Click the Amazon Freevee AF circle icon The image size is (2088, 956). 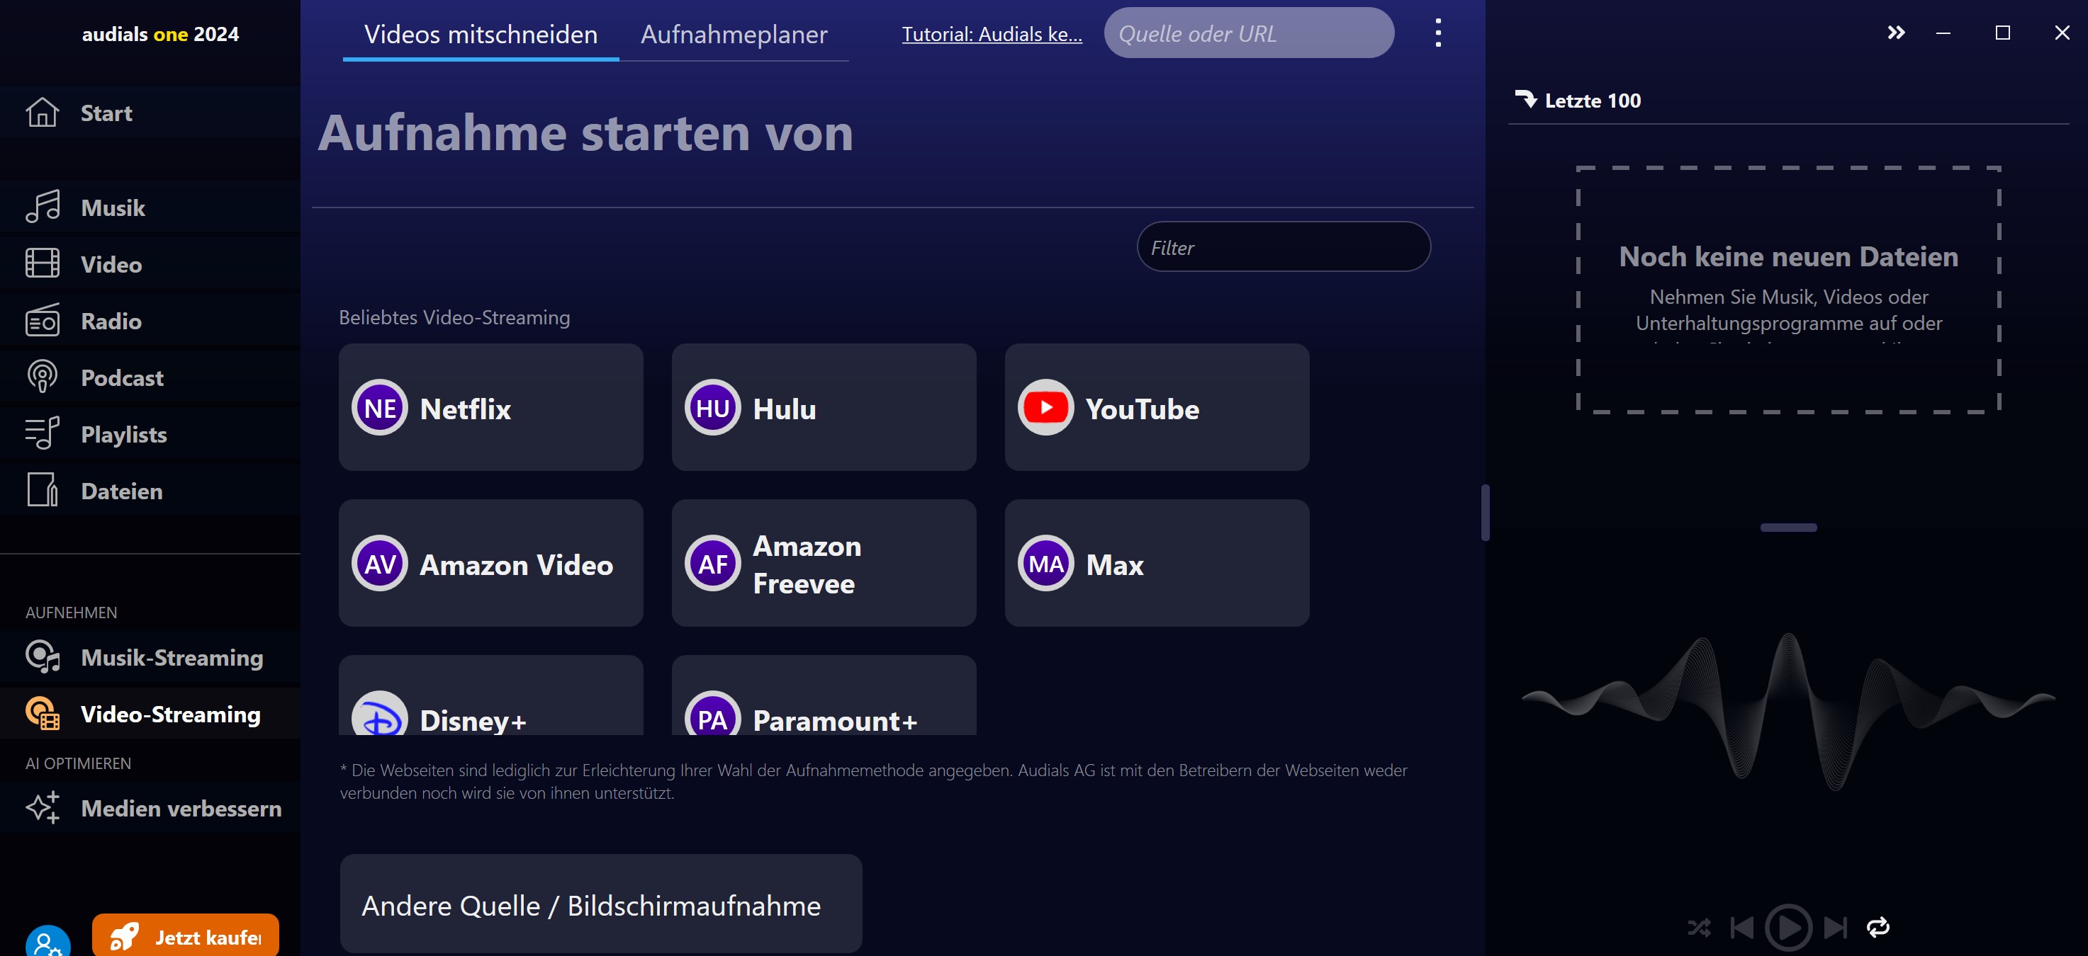click(712, 563)
